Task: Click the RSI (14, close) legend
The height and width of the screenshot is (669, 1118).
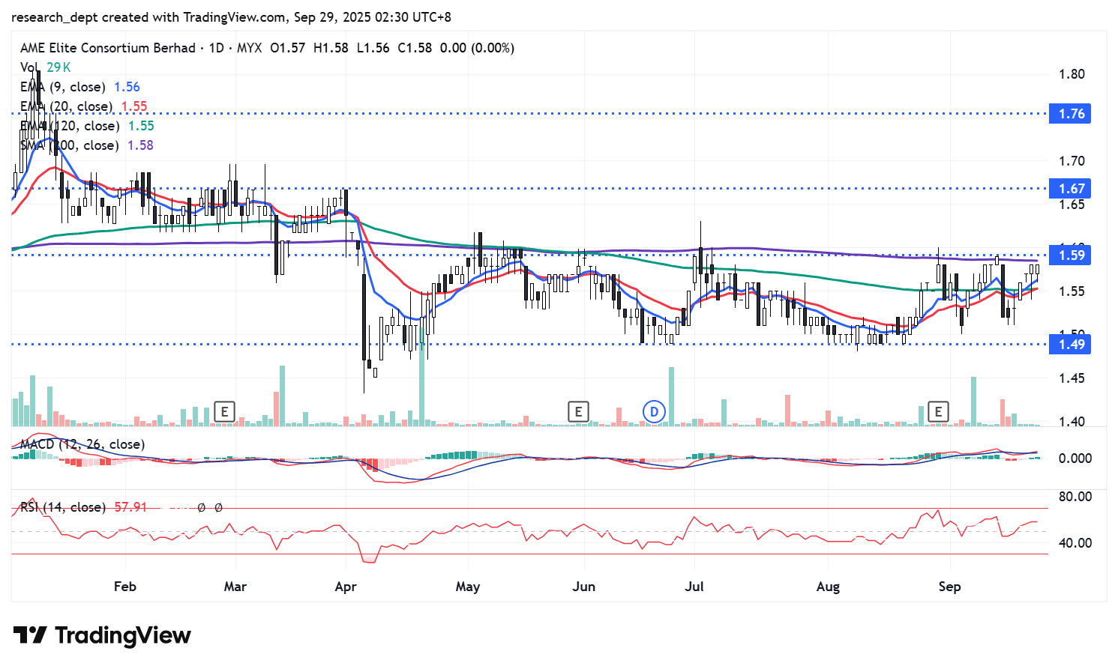Action: point(63,507)
